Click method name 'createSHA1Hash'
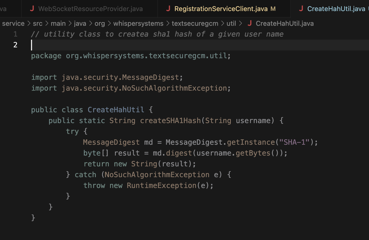The height and width of the screenshot is (240, 369). pos(170,121)
